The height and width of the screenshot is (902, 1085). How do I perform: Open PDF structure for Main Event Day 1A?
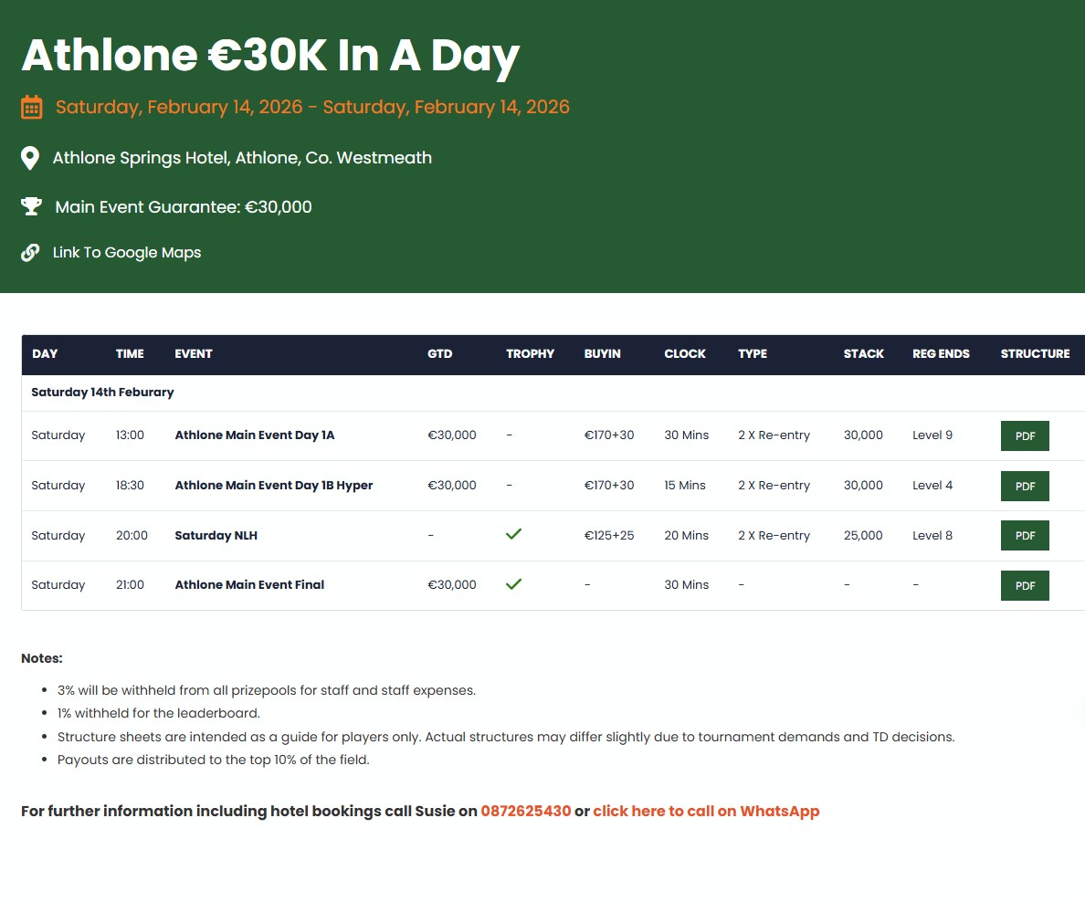[1025, 435]
